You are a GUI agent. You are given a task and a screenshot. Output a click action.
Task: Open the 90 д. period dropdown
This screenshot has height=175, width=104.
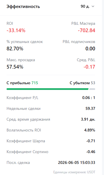click(x=88, y=6)
